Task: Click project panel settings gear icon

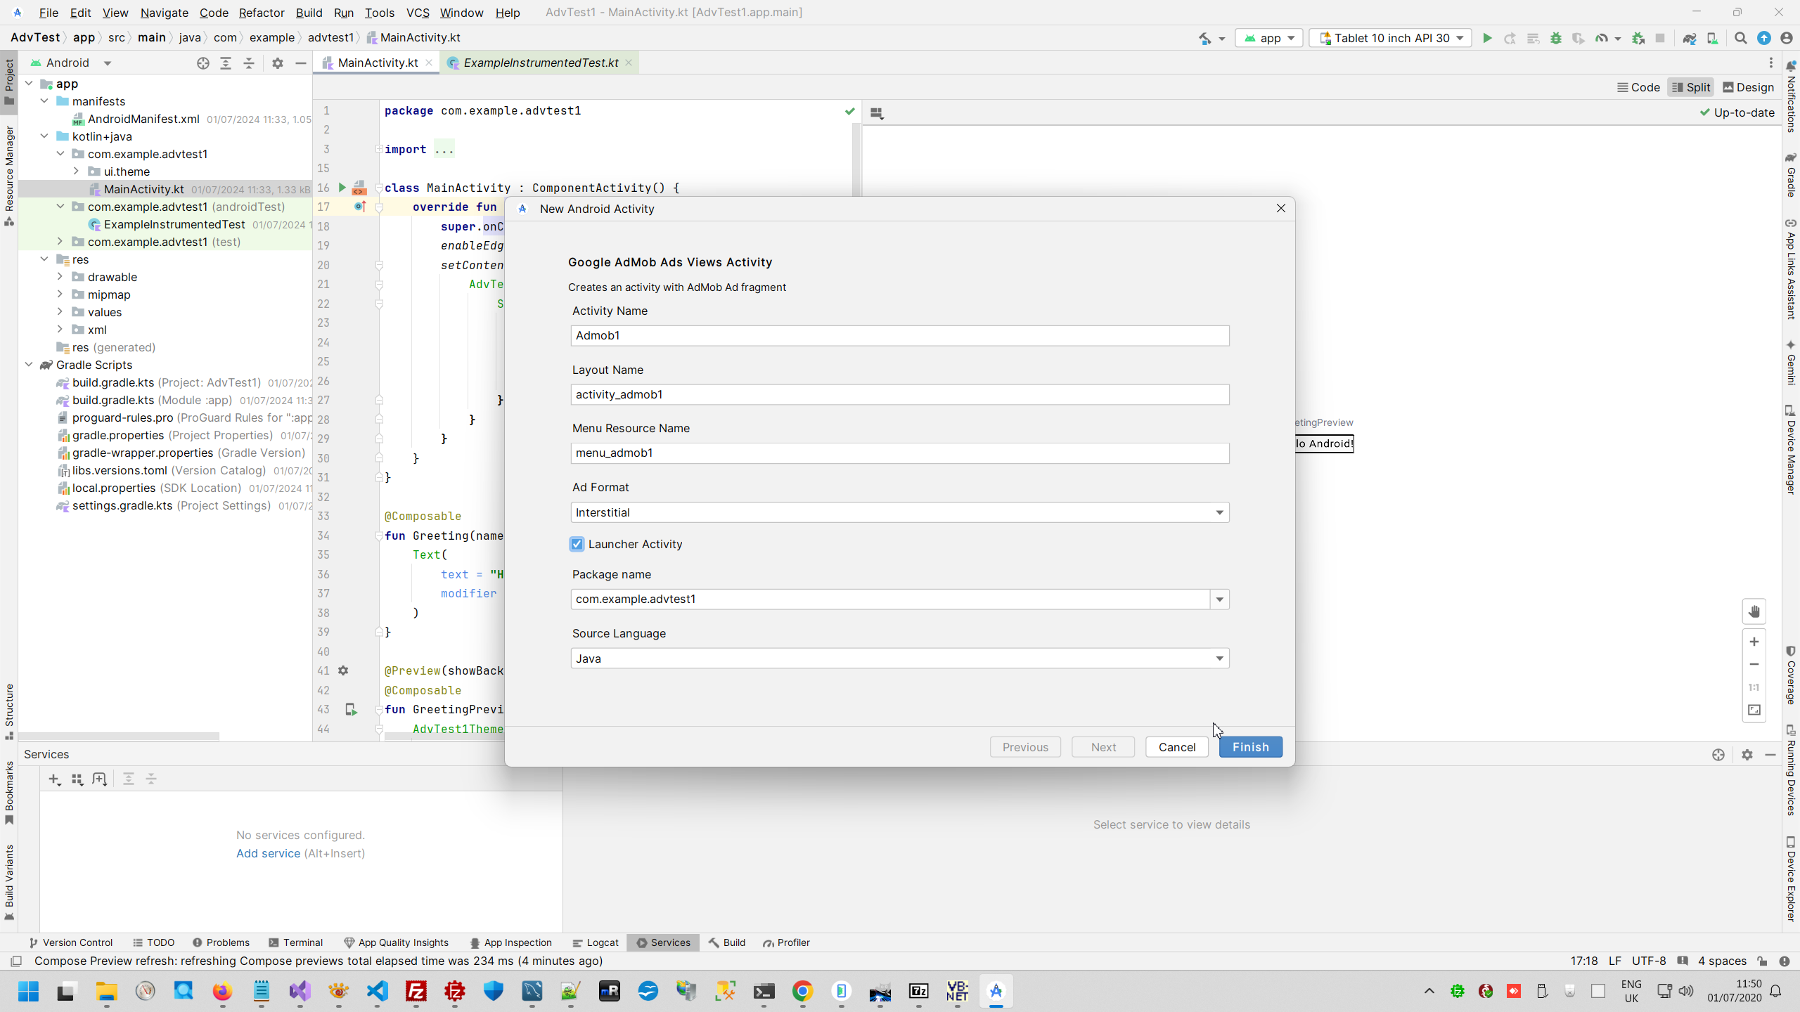Action: pos(277,63)
